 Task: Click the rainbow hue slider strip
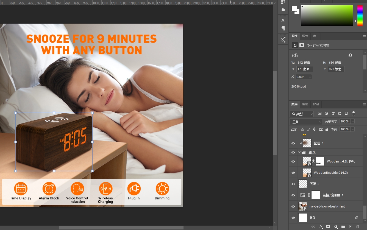tap(360, 16)
